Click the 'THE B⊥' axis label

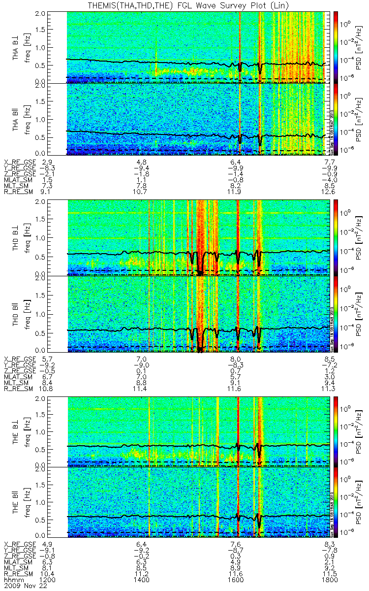(x=16, y=432)
